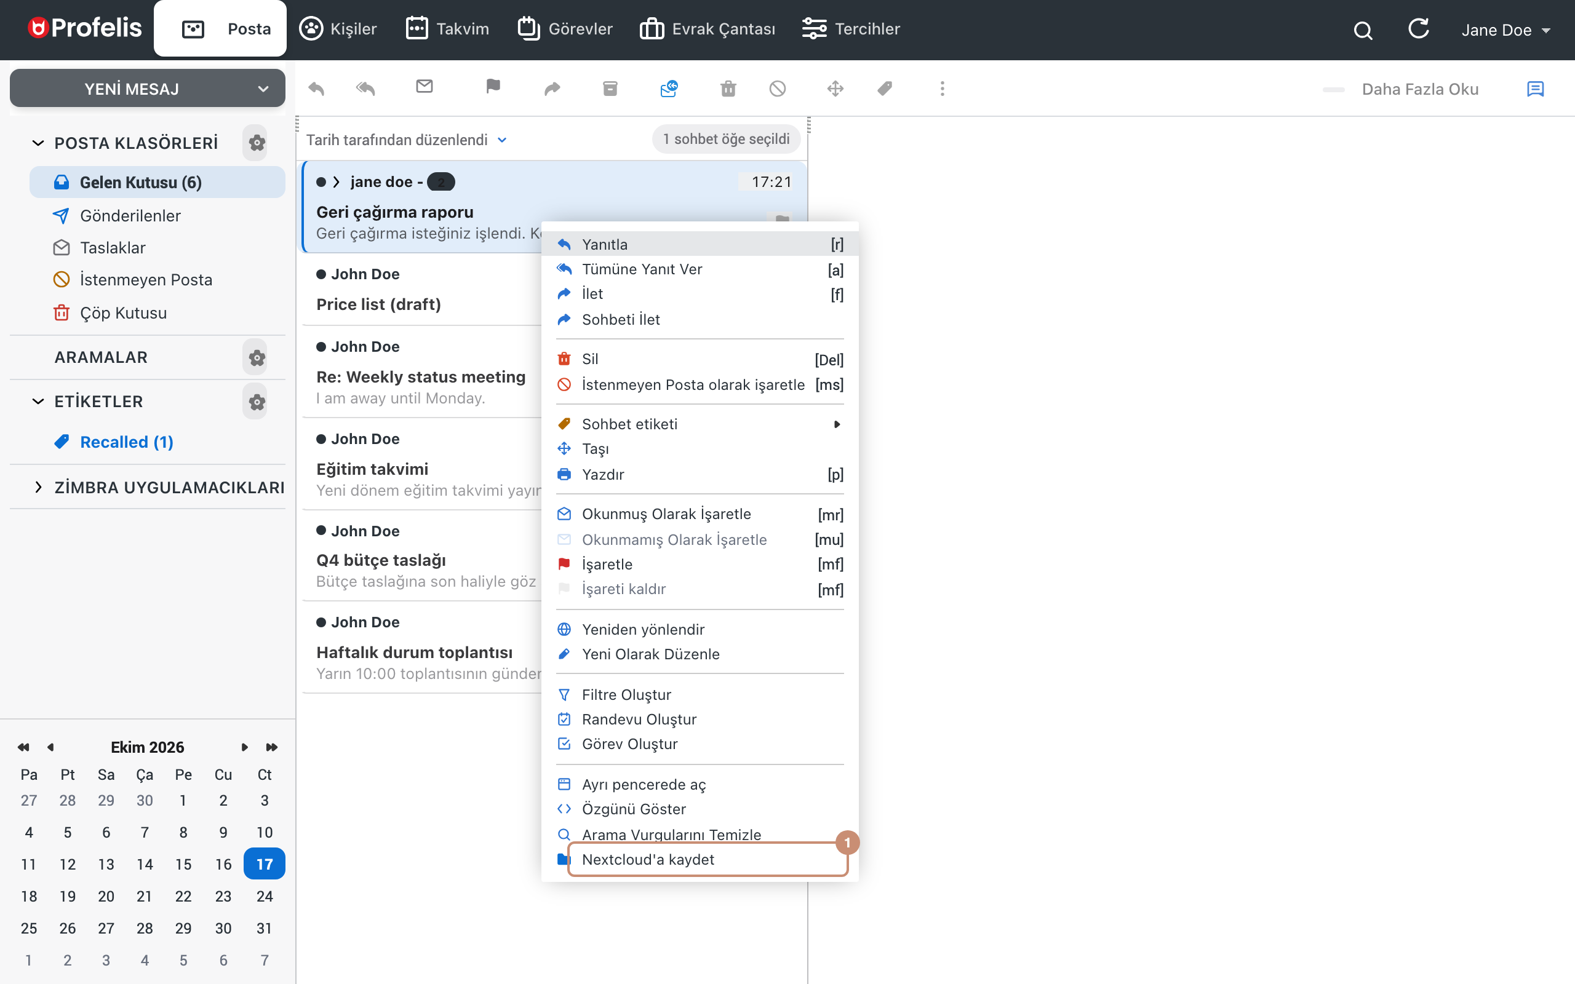This screenshot has width=1575, height=984.
Task: Click the flag icon in the toolbar
Action: click(493, 87)
